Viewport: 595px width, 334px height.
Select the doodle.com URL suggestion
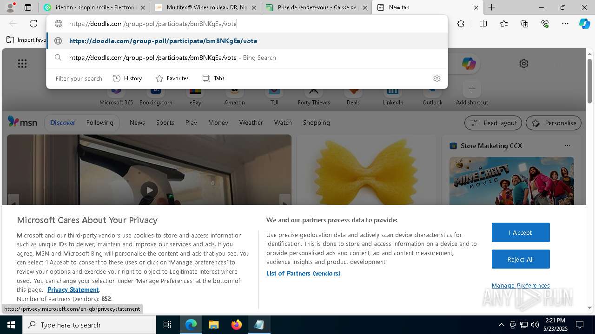pyautogui.click(x=247, y=41)
